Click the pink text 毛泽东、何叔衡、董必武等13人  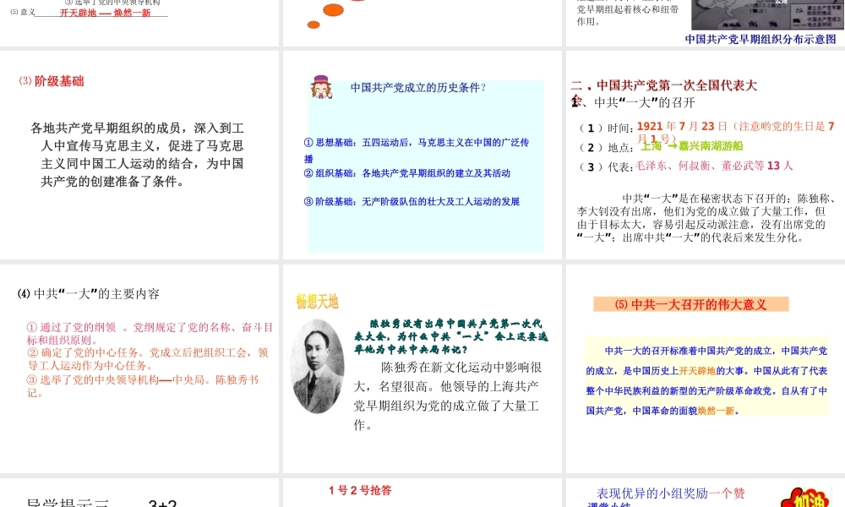click(x=713, y=166)
